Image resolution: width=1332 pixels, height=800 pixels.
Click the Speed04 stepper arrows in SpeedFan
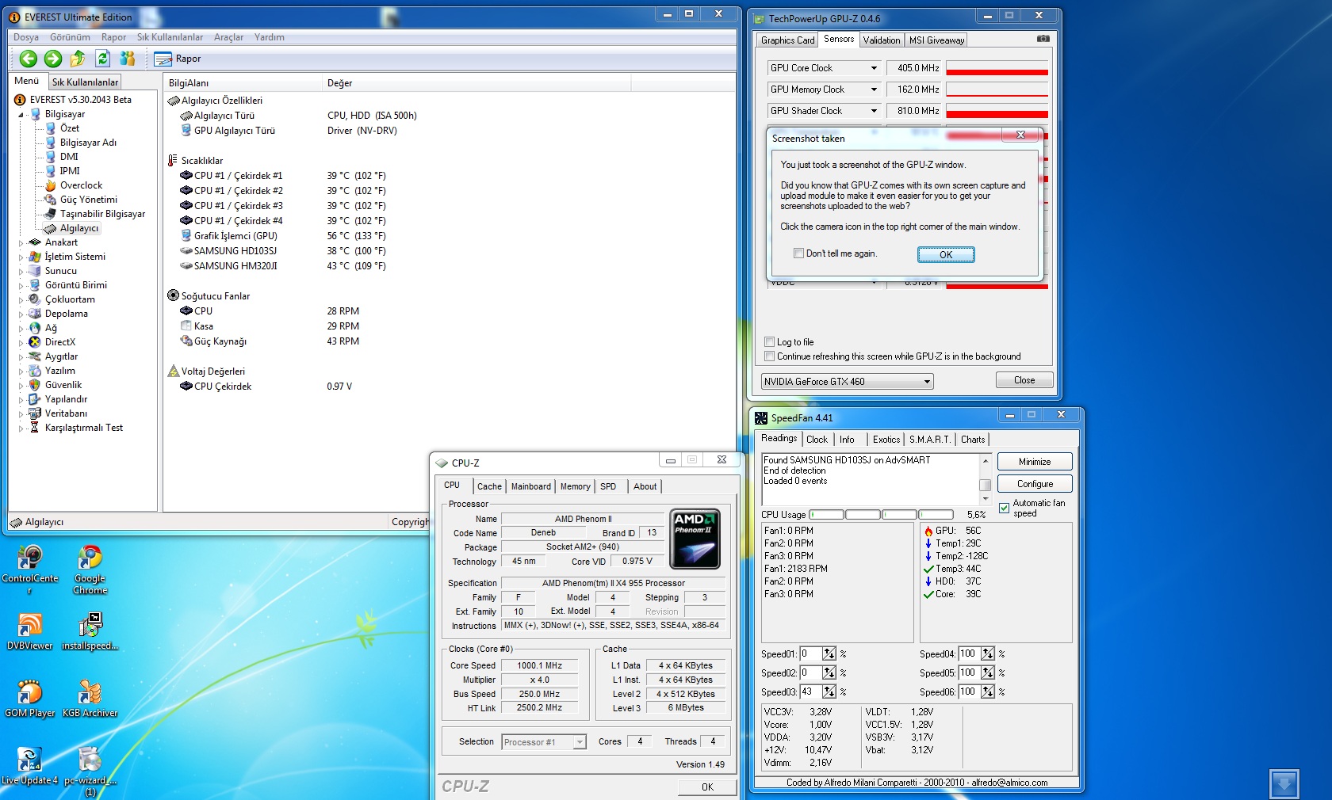(x=987, y=653)
